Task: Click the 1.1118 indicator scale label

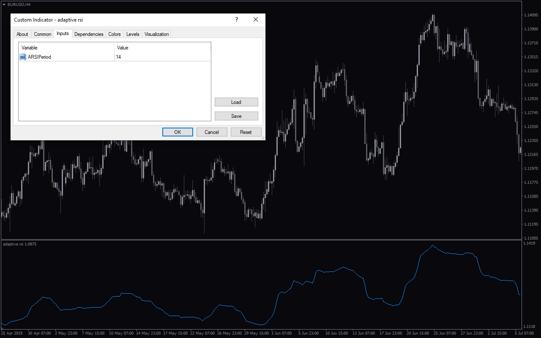Action: coord(529,327)
